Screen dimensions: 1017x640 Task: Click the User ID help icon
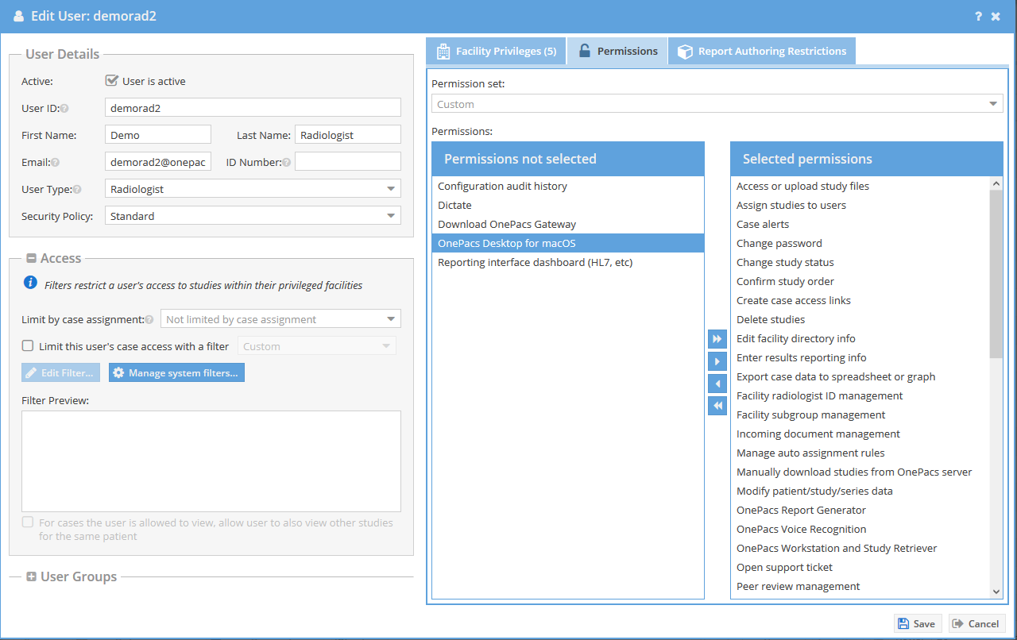(64, 109)
